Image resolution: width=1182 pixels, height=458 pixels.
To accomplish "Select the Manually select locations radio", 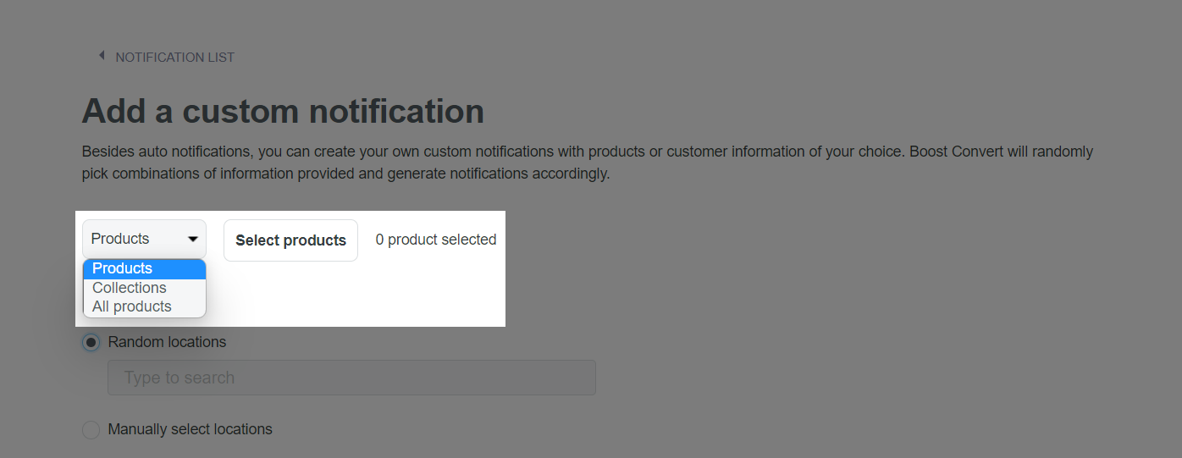I will tap(91, 430).
